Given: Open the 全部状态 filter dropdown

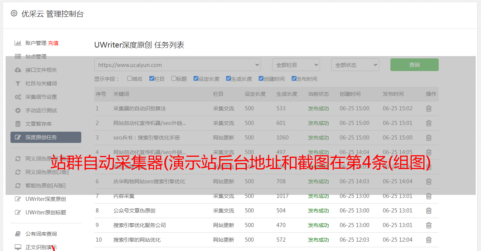Looking at the screenshot, I should click(x=355, y=65).
